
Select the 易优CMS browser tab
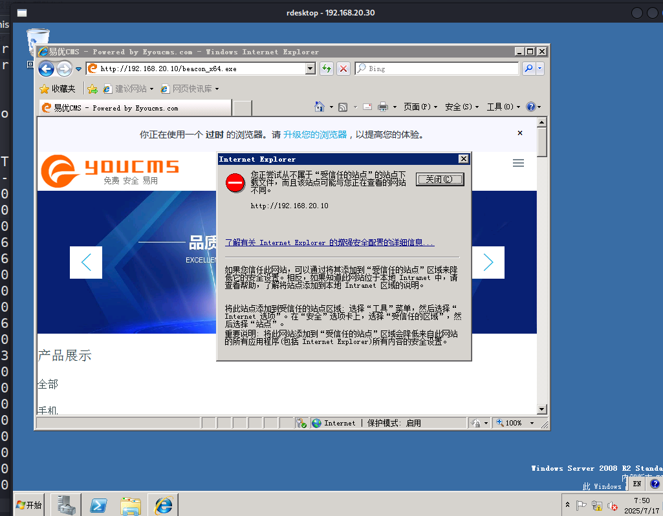coord(135,108)
